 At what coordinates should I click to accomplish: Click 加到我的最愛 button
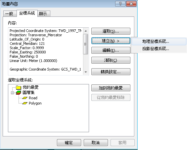pos(111,88)
